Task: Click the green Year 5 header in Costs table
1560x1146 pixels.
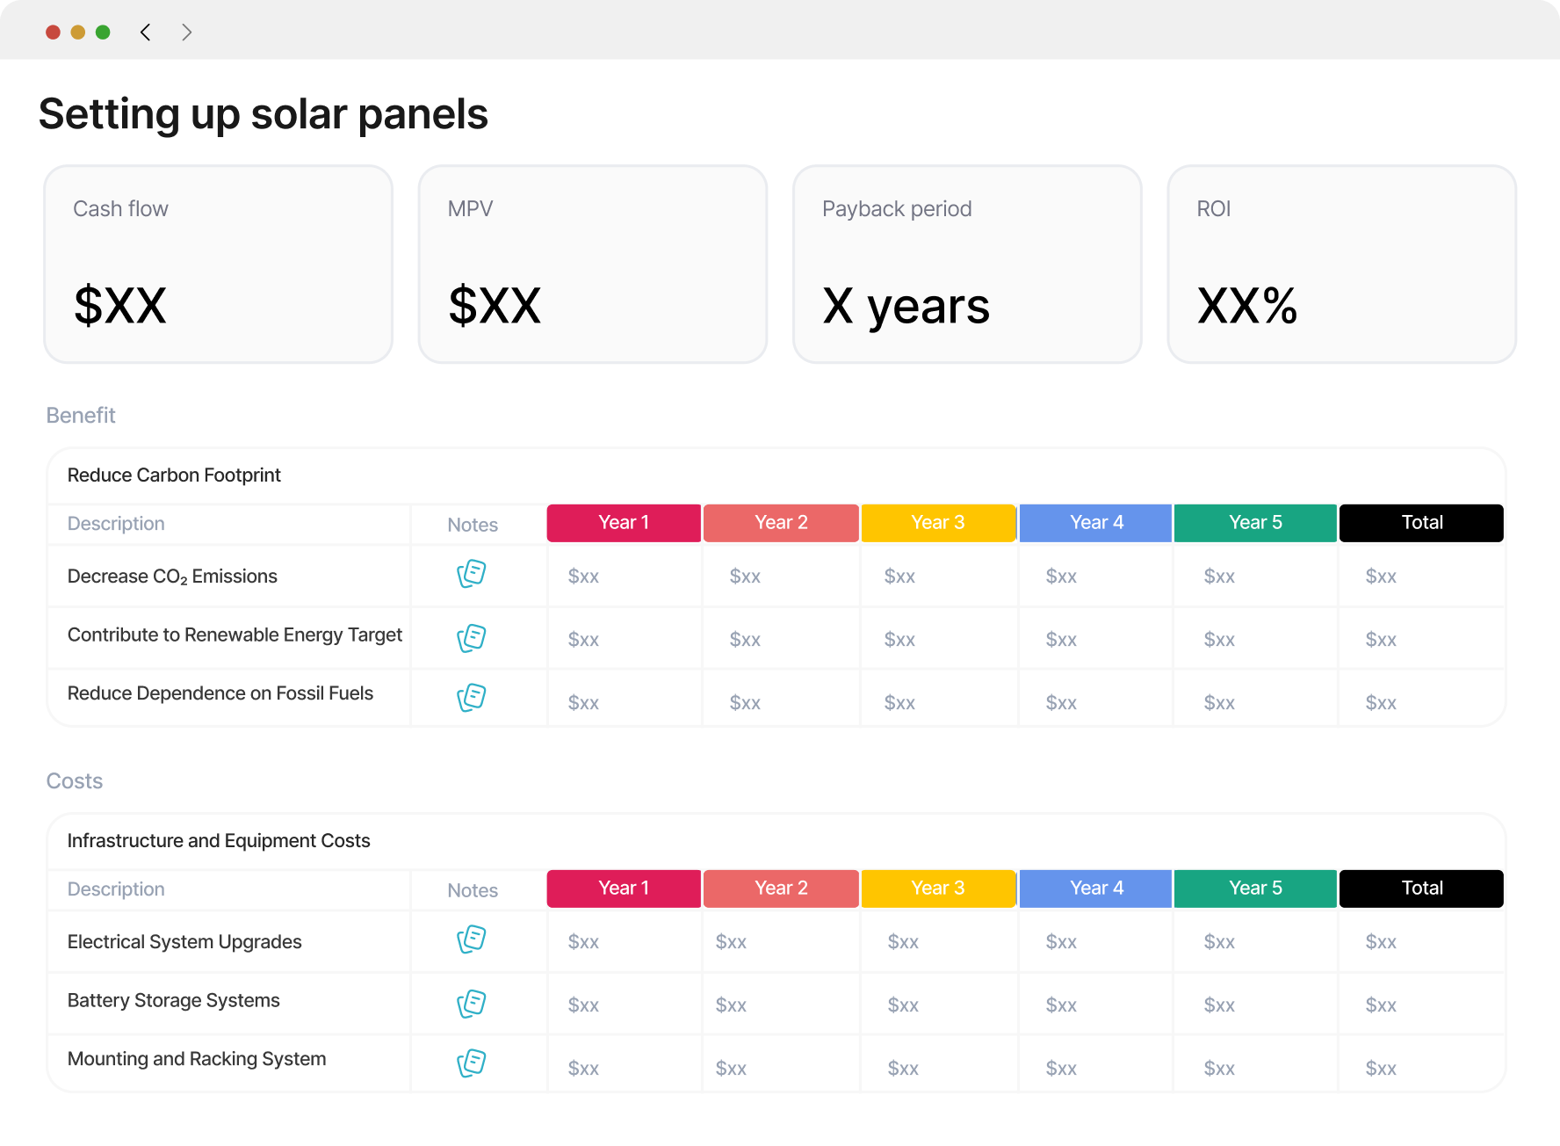Action: pos(1255,889)
